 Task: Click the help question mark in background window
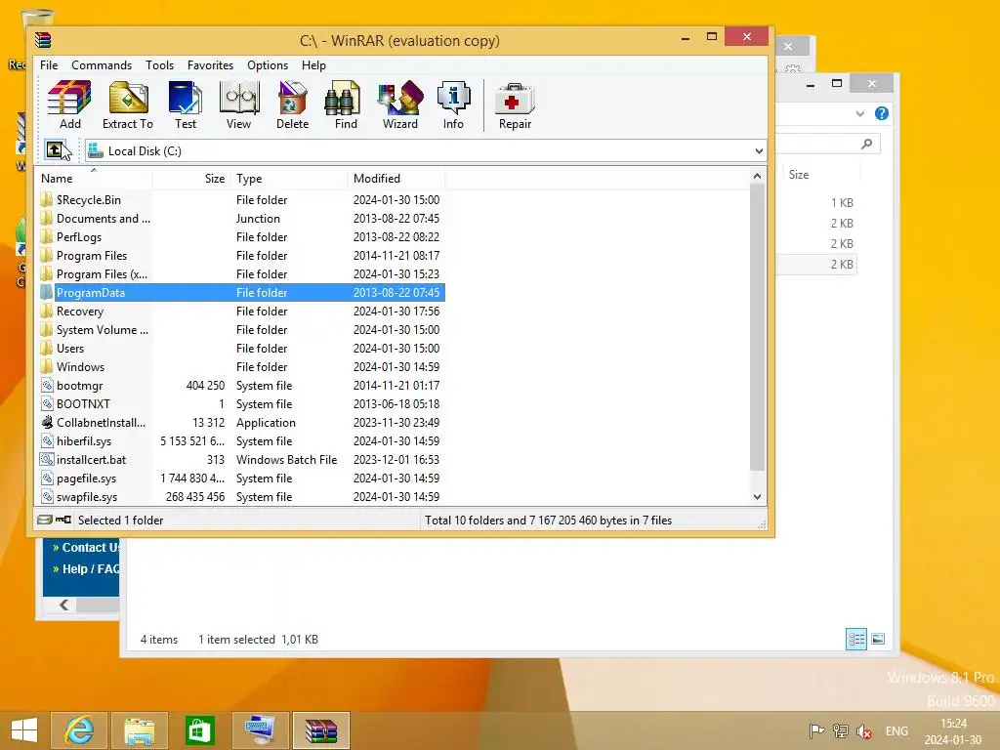882,113
